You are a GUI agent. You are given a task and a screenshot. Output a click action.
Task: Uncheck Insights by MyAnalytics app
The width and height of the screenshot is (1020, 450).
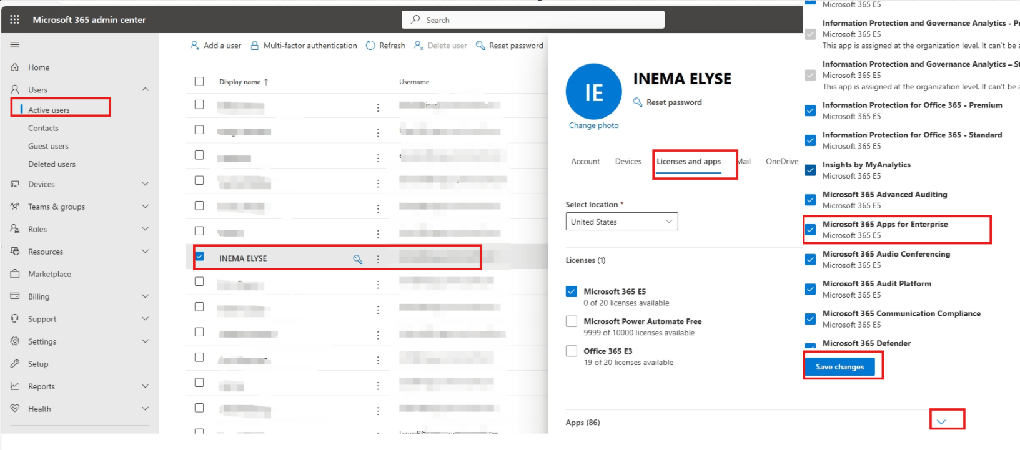point(810,170)
